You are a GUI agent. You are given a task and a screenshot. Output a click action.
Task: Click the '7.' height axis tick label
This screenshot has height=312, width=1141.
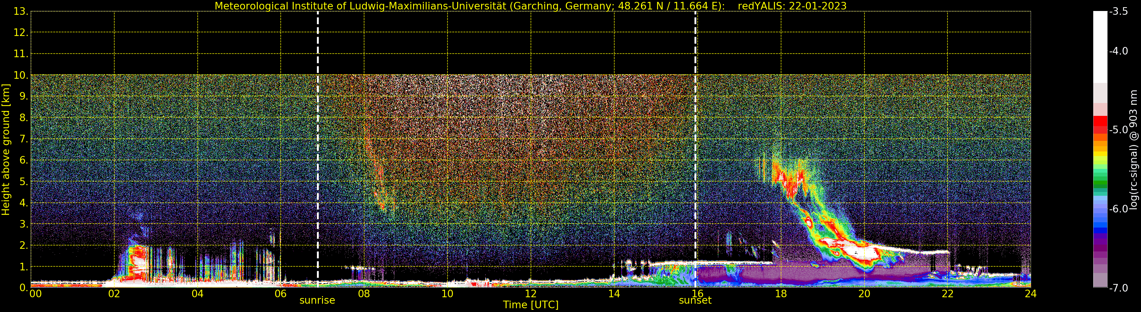(x=24, y=139)
